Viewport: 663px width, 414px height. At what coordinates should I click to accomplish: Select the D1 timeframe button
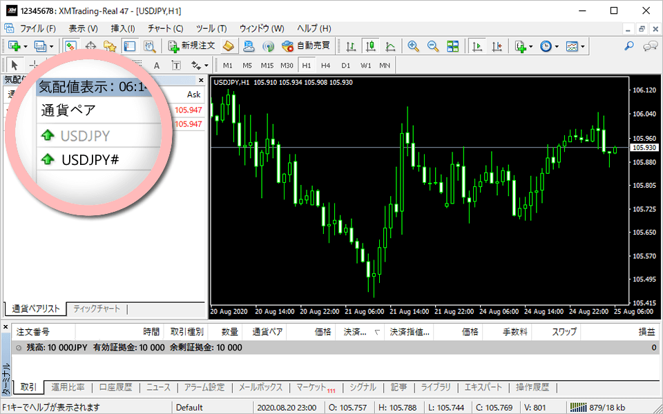(345, 66)
